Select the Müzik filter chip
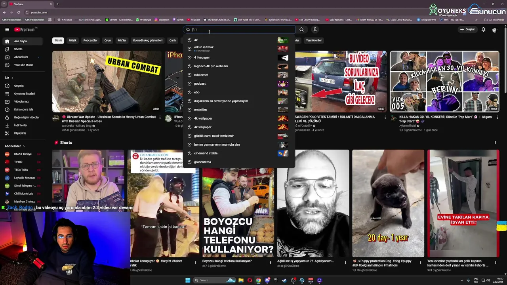Image resolution: width=507 pixels, height=285 pixels. coord(72,40)
